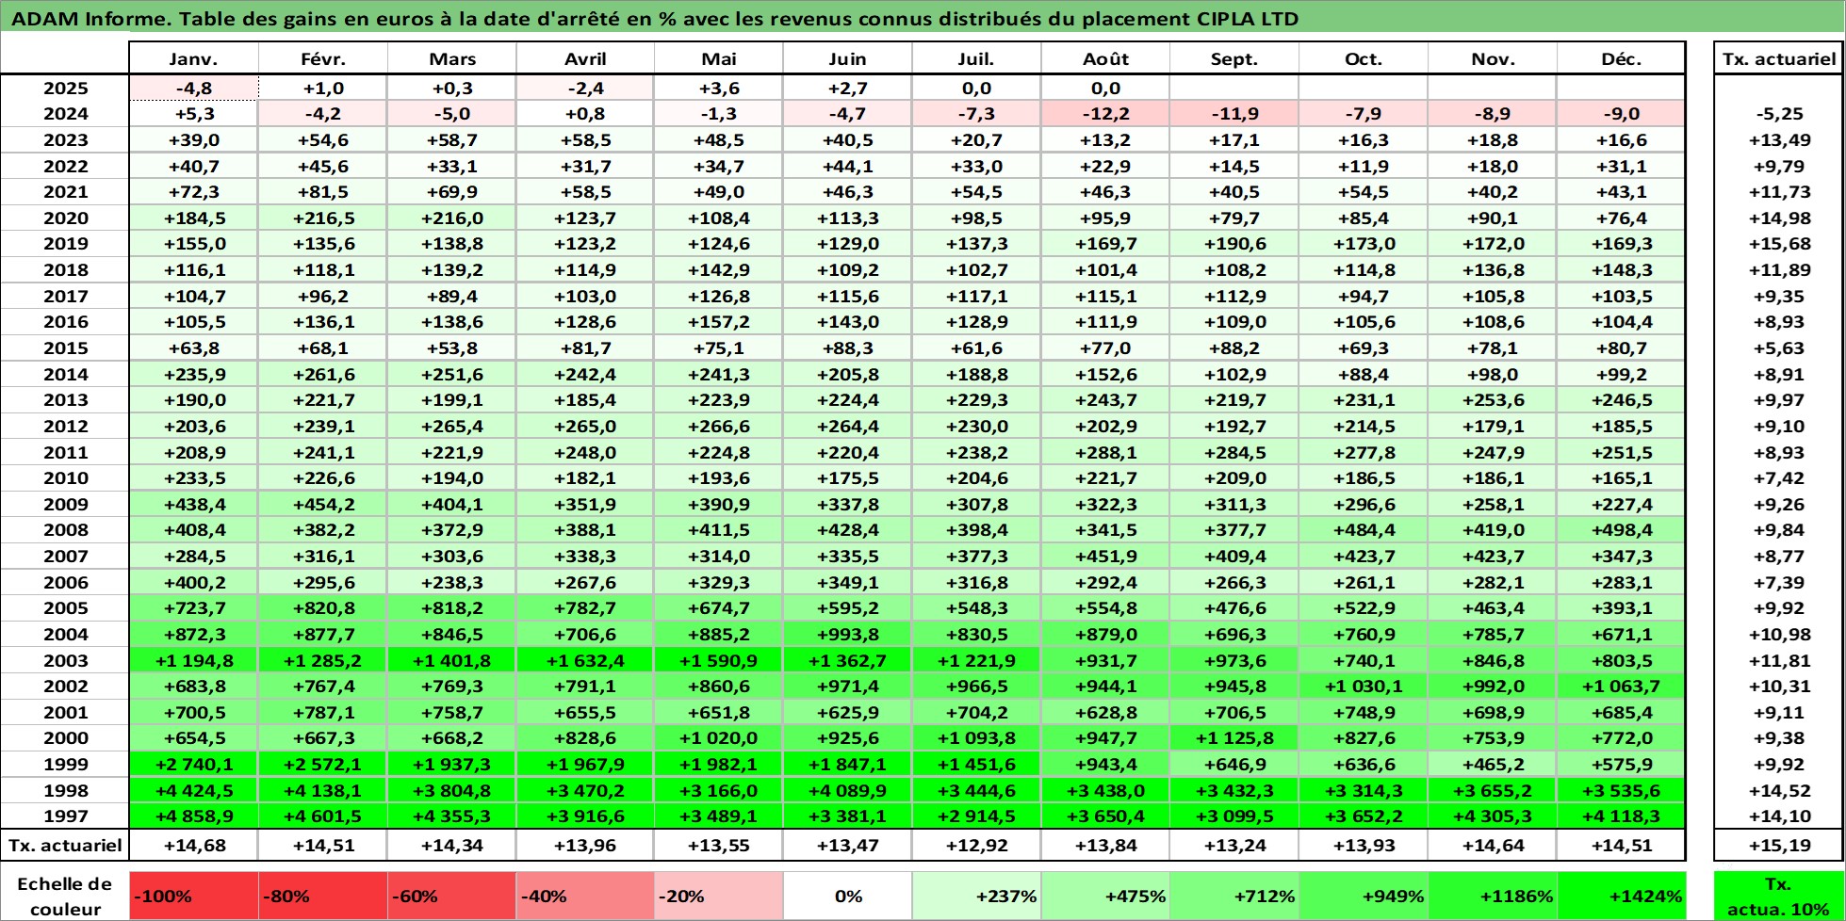Click cell +4 424,5 for January 1998
The image size is (1846, 921).
193,791
